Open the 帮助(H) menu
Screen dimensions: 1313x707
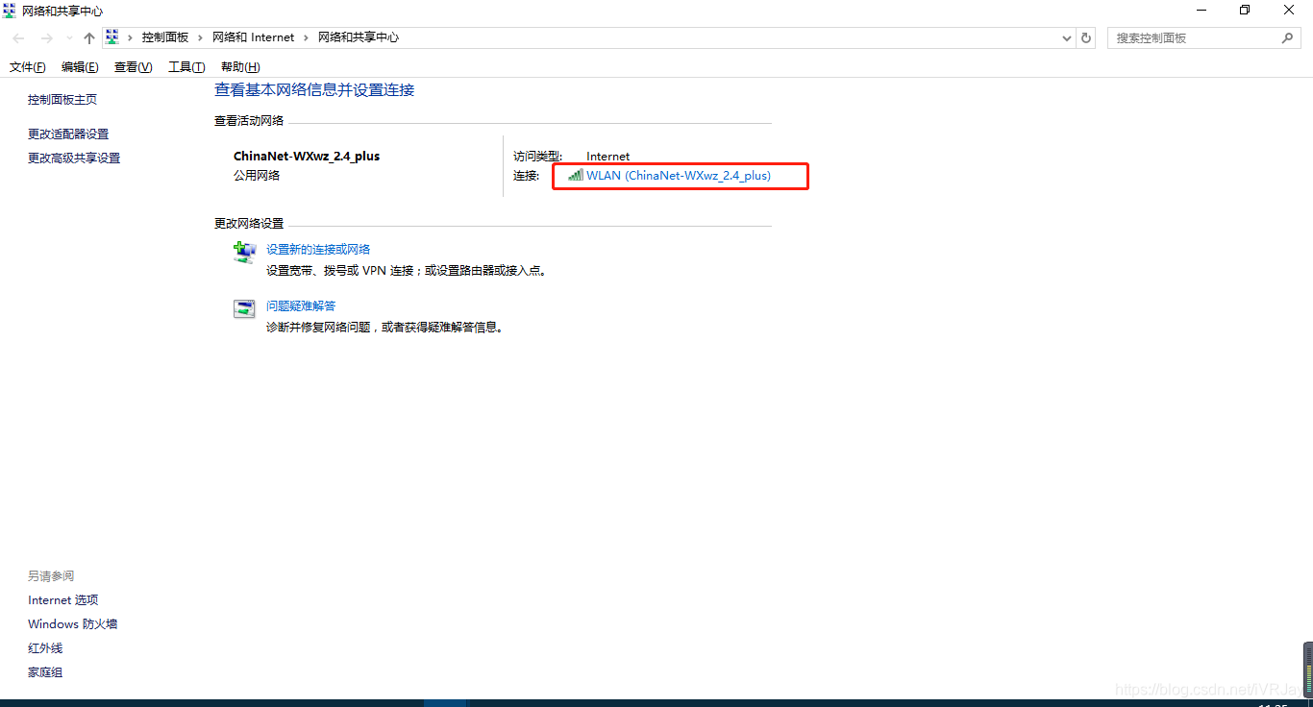click(x=240, y=66)
